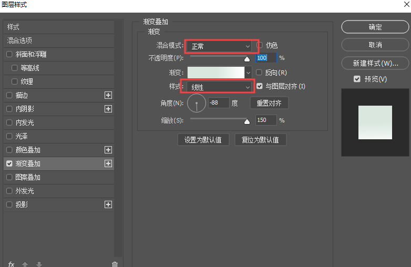The width and height of the screenshot is (411, 267).
Task: Click the OK (确定) button
Action: click(x=375, y=27)
